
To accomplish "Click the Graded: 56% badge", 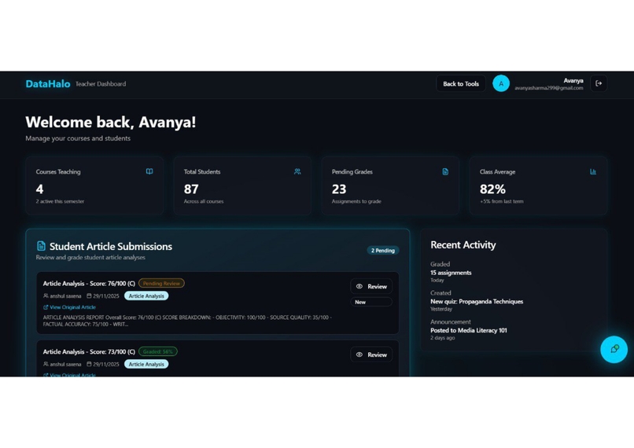I will pos(157,351).
